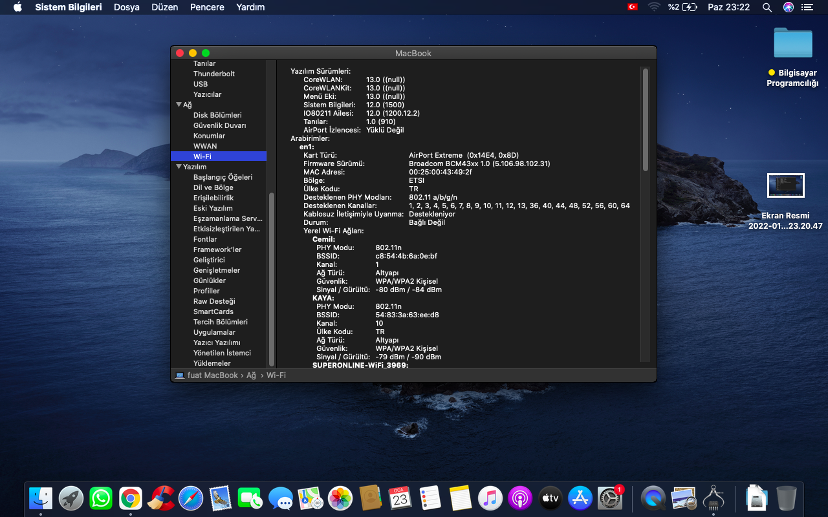Open WhatsApp from the dock

tap(101, 498)
